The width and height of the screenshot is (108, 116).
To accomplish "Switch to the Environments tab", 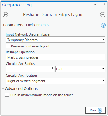I will pos(37,25).
